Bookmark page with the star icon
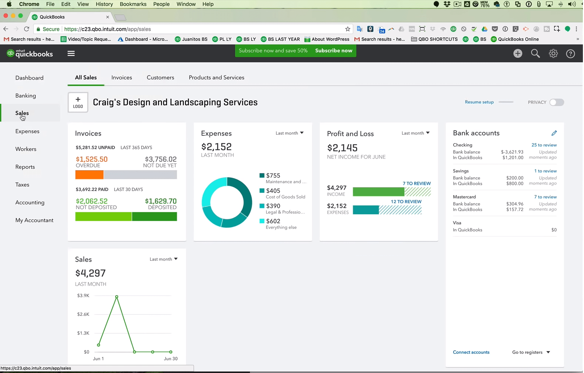Viewport: 584px width, 373px height. [348, 29]
